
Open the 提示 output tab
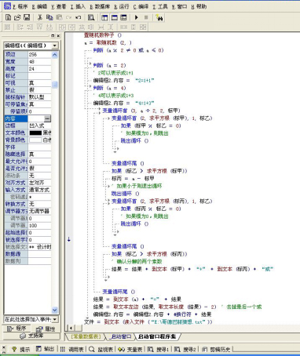21,349
